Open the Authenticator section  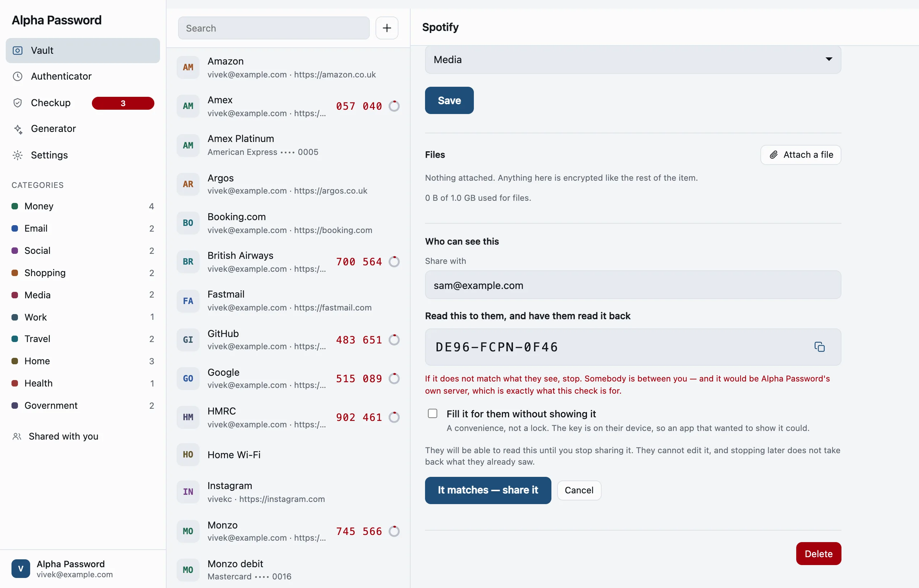tap(83, 76)
